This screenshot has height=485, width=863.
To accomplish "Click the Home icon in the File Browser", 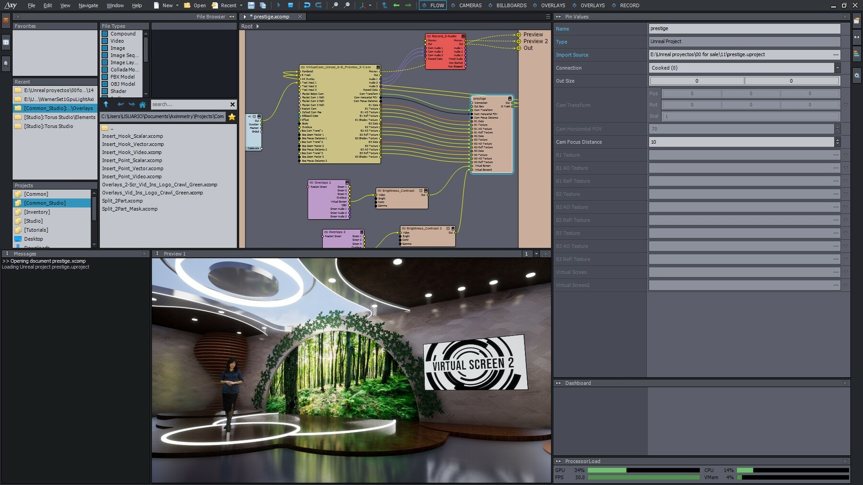I will 142,104.
